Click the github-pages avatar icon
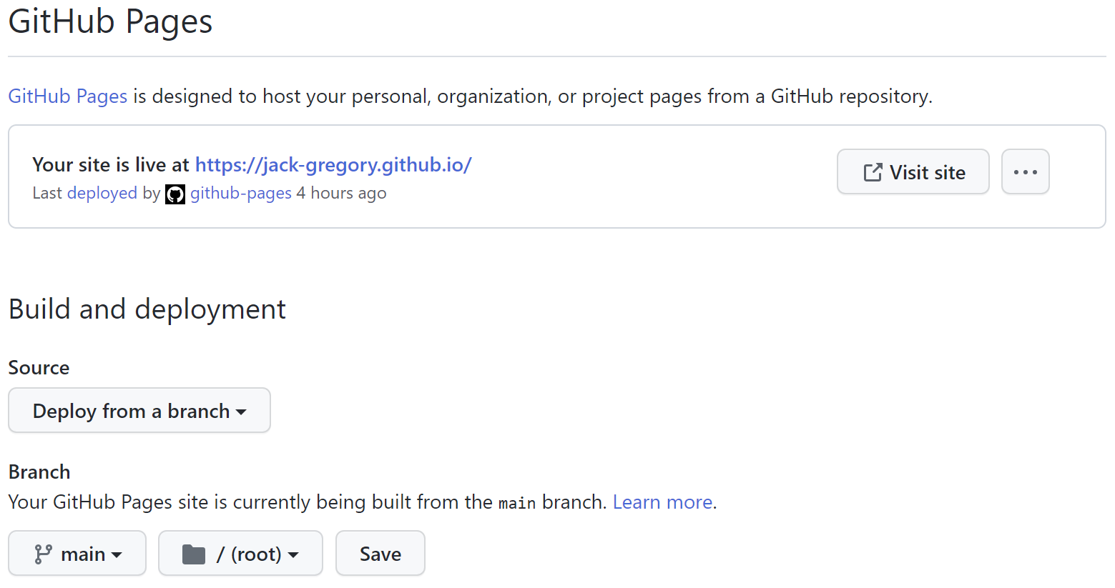 point(175,194)
